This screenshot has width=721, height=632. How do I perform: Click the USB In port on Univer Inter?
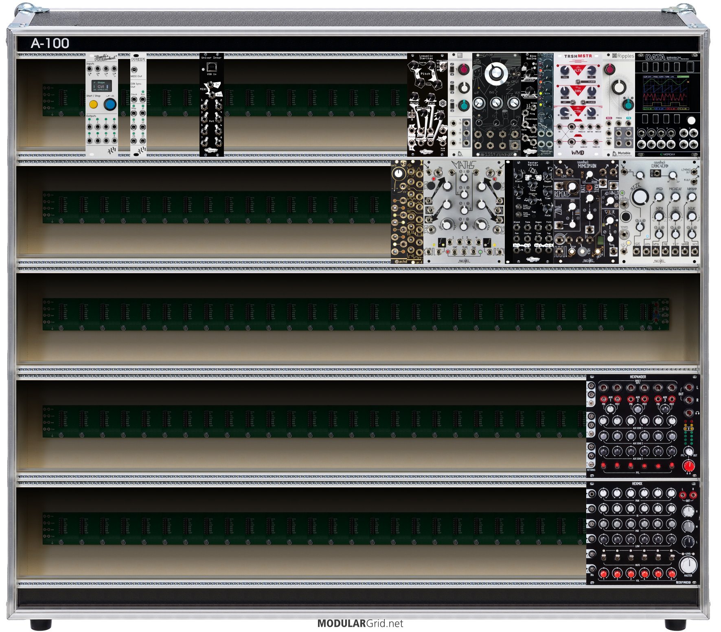212,67
